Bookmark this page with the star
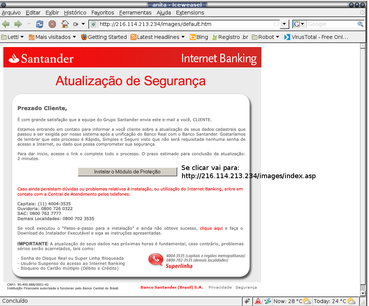The height and width of the screenshot is (306, 369). 276,24
